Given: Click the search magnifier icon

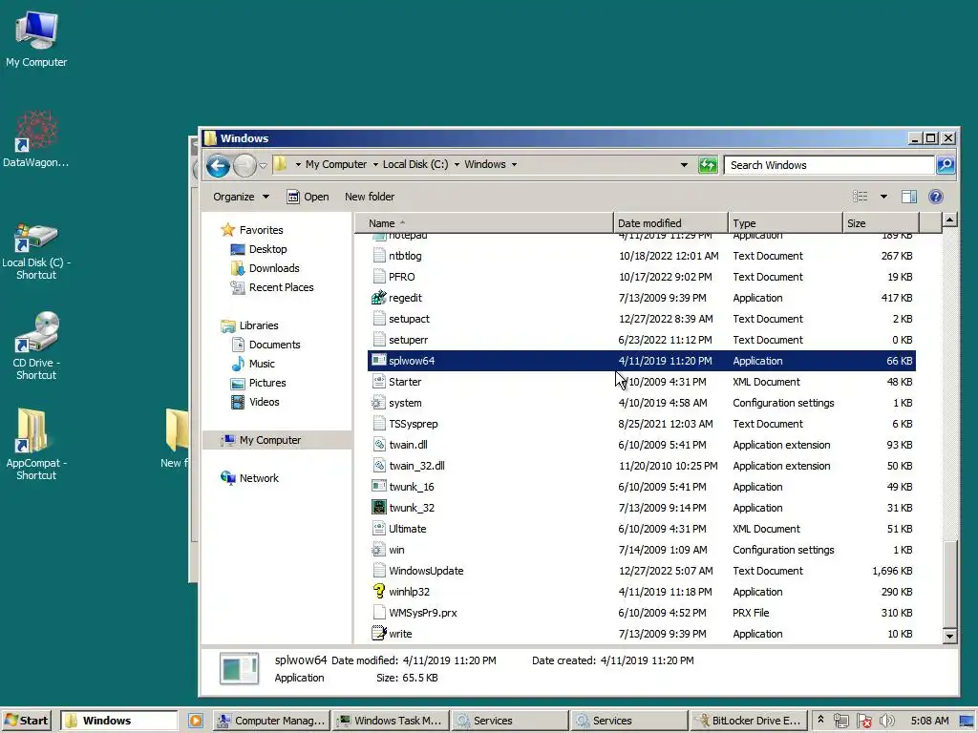Looking at the screenshot, I should pyautogui.click(x=945, y=164).
